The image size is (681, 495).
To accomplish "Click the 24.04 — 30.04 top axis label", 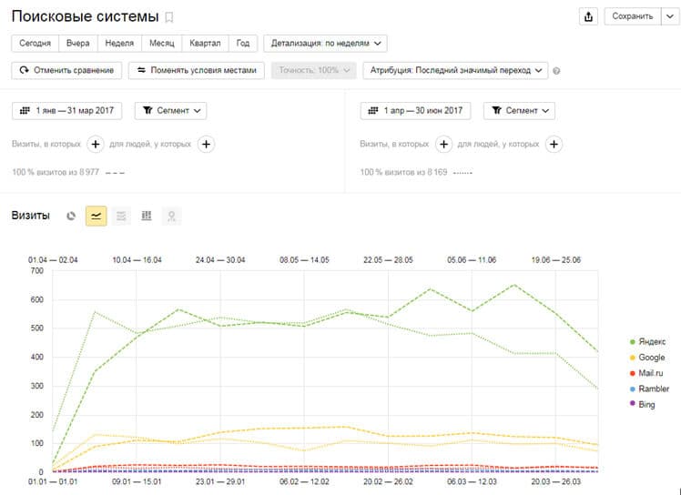I will click(x=220, y=260).
